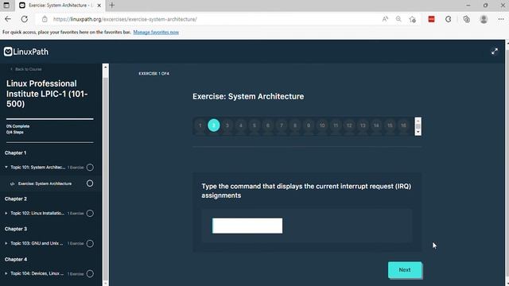
Task: Jump to question 9
Action: 309,126
